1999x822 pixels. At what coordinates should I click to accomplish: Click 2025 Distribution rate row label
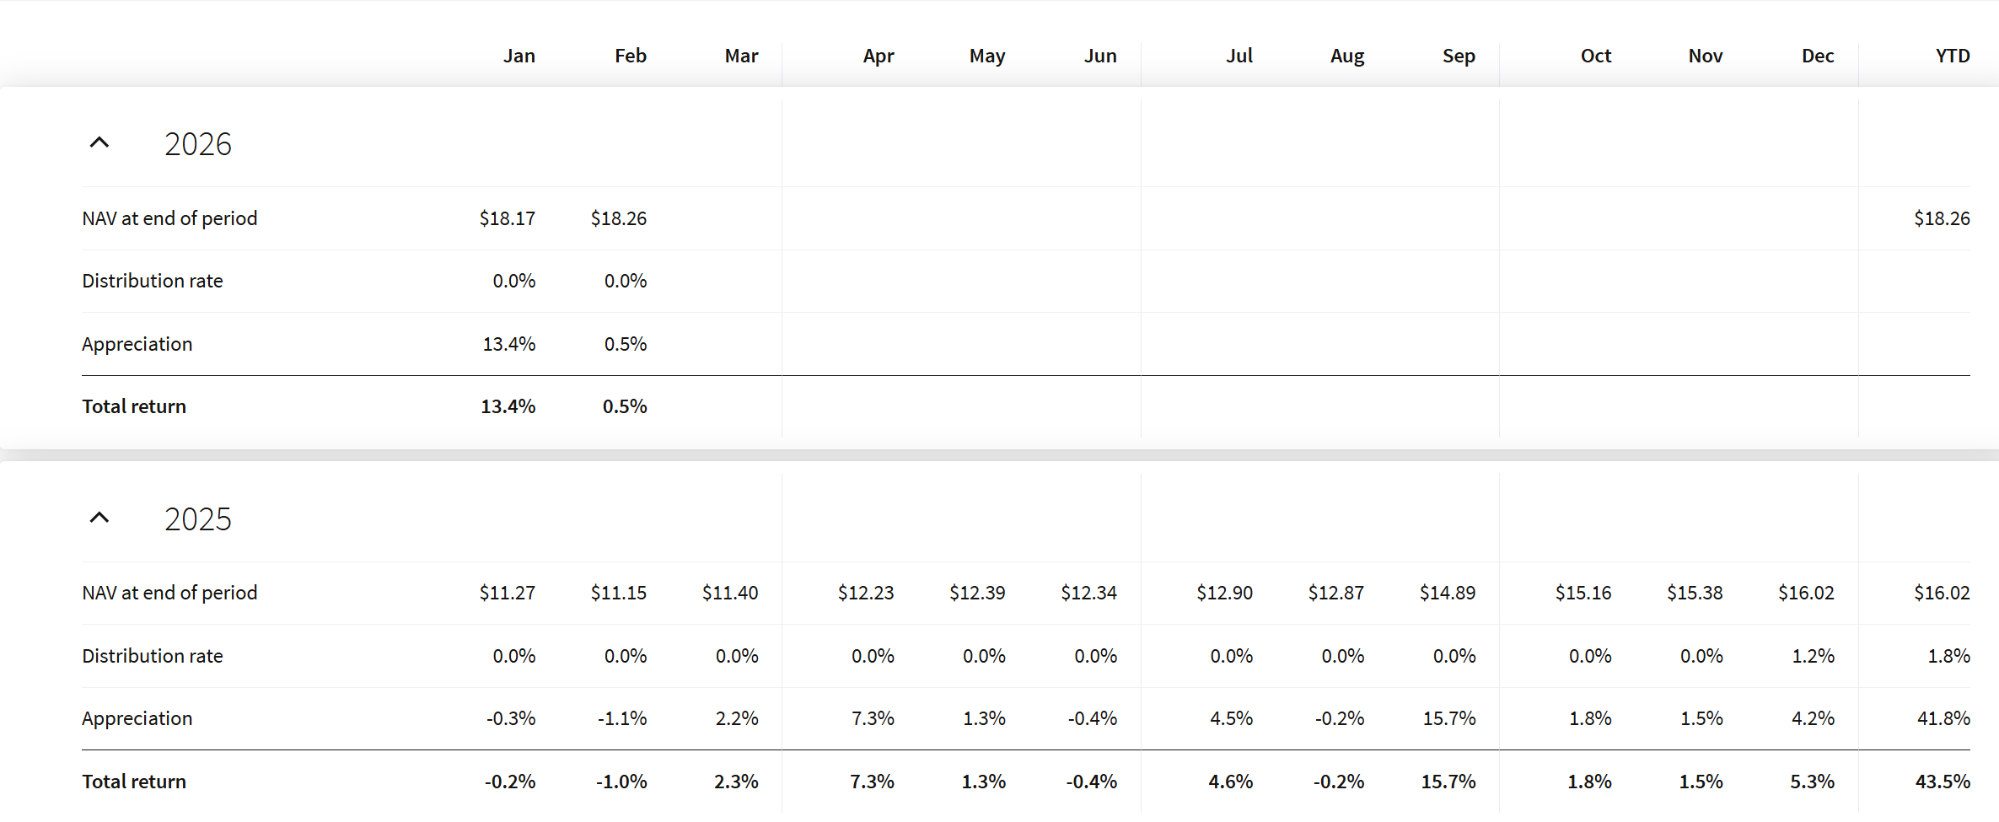click(x=153, y=656)
